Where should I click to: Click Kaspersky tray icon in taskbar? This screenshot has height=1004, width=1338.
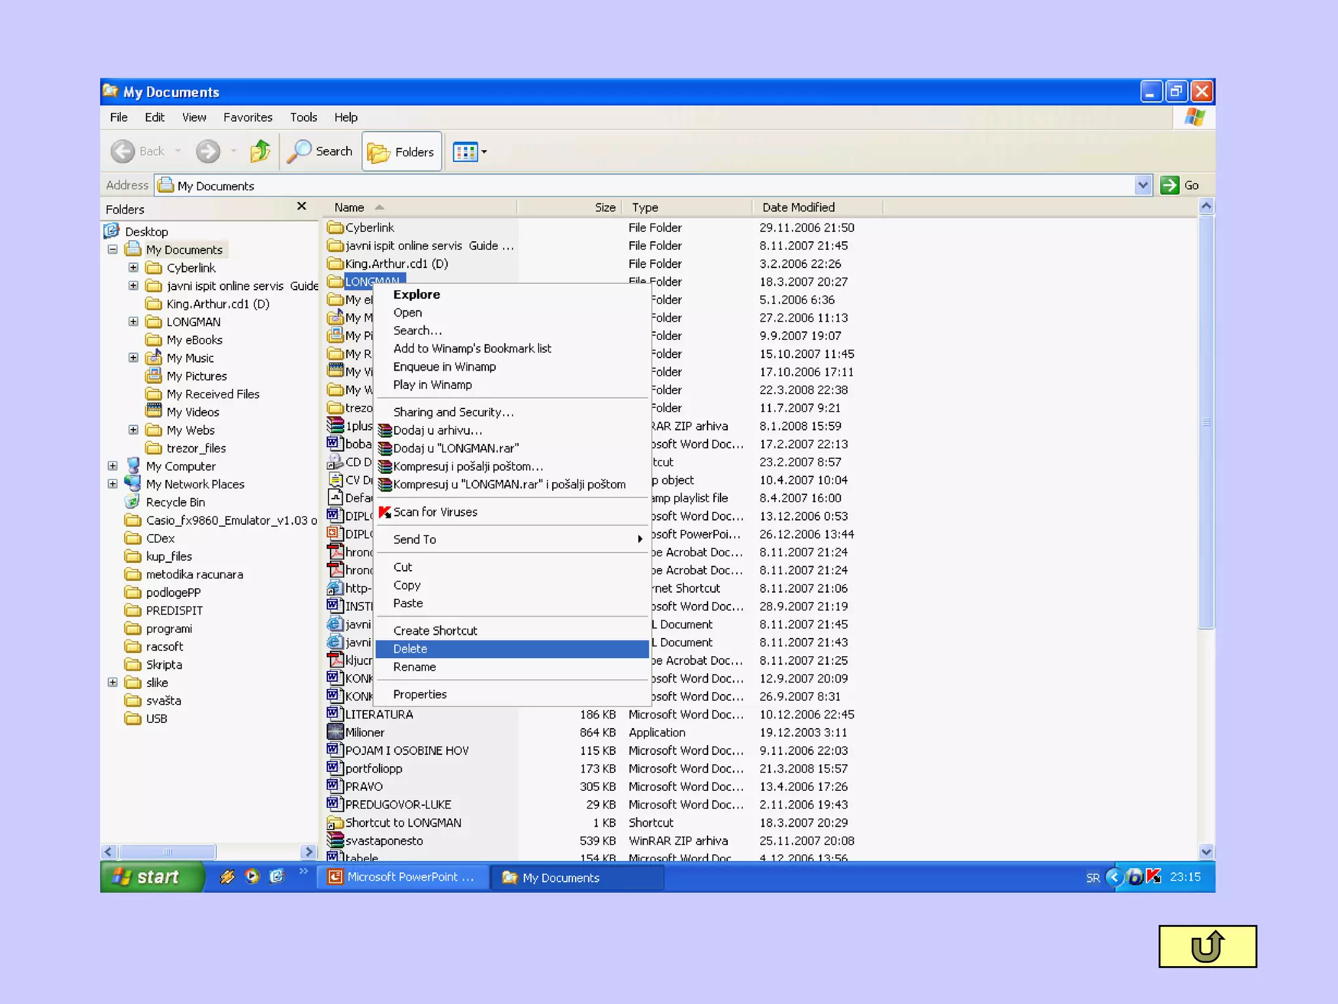pyautogui.click(x=1153, y=877)
